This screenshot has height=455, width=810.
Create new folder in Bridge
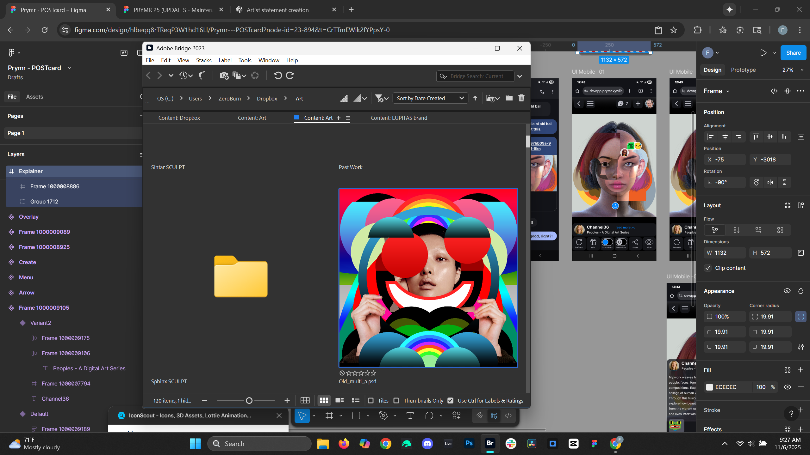pos(509,98)
